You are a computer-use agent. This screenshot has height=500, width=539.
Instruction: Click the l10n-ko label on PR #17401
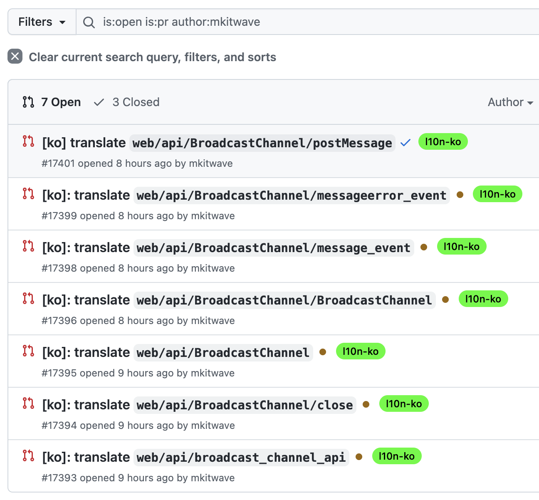coord(443,142)
